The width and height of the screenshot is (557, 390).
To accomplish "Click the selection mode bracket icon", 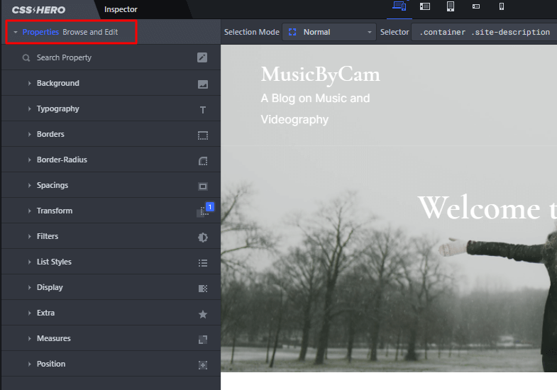I will [x=292, y=32].
